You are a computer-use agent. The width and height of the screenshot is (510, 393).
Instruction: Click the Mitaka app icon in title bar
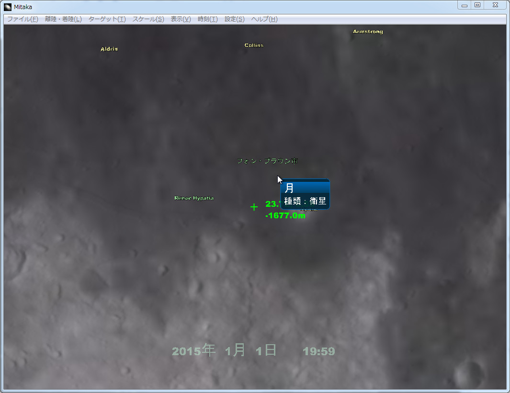coord(8,7)
